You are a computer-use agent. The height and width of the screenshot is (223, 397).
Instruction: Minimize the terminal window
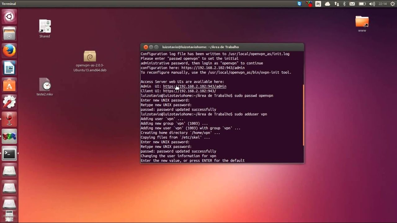[151, 47]
